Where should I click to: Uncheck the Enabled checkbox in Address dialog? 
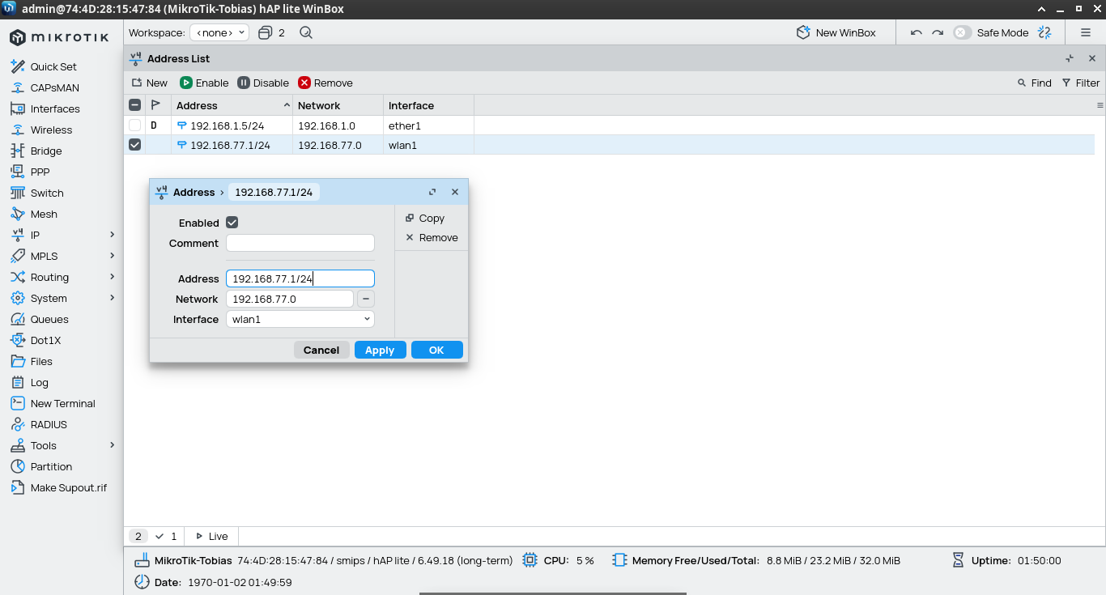point(232,223)
